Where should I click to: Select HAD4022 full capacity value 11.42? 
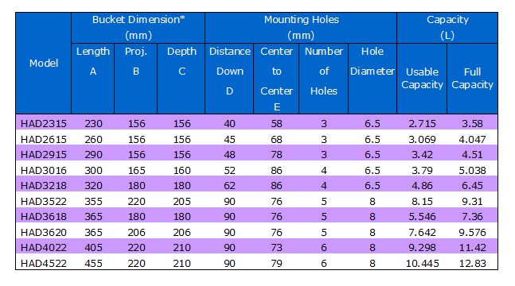tap(472, 248)
